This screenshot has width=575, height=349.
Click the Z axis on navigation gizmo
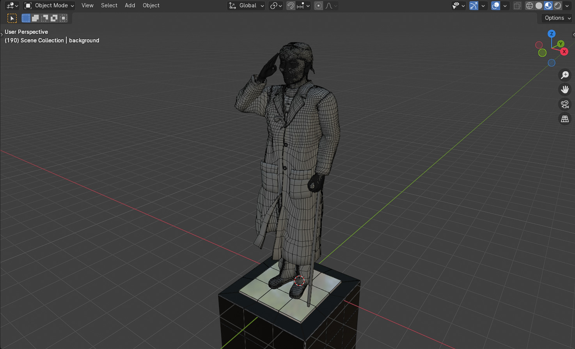pos(551,34)
